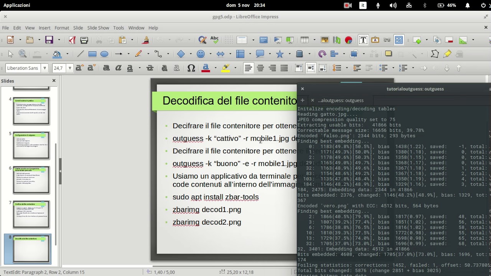This screenshot has width=491, height=276.
Task: Select the Rectangle shape tool
Action: coord(92,54)
